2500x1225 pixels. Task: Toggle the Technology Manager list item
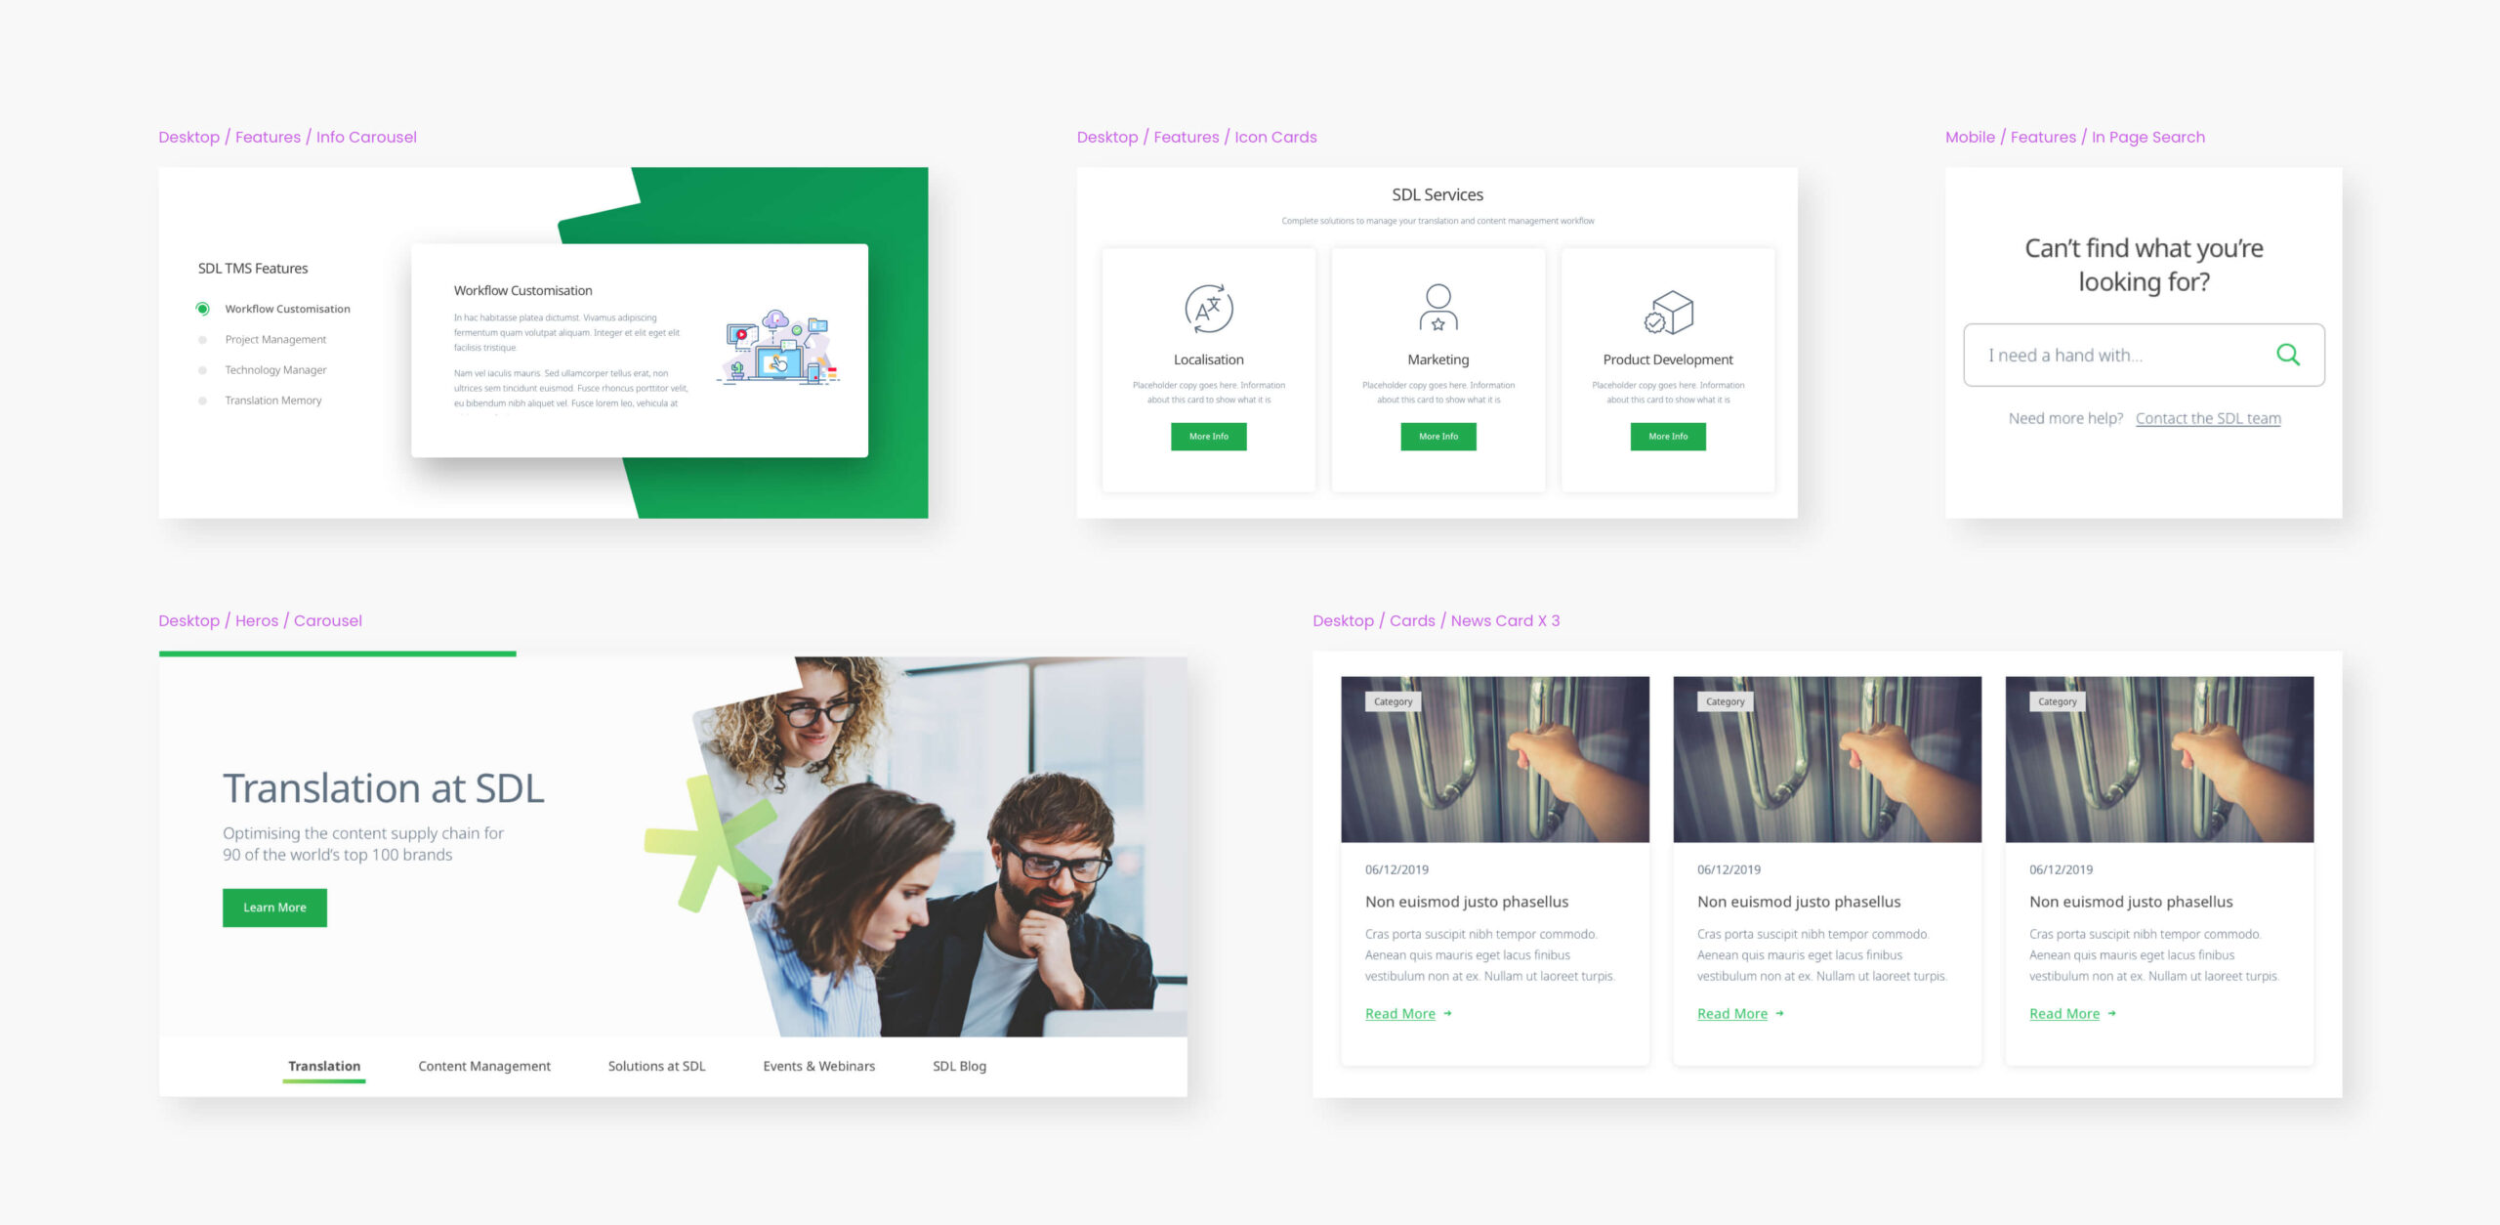pos(274,370)
